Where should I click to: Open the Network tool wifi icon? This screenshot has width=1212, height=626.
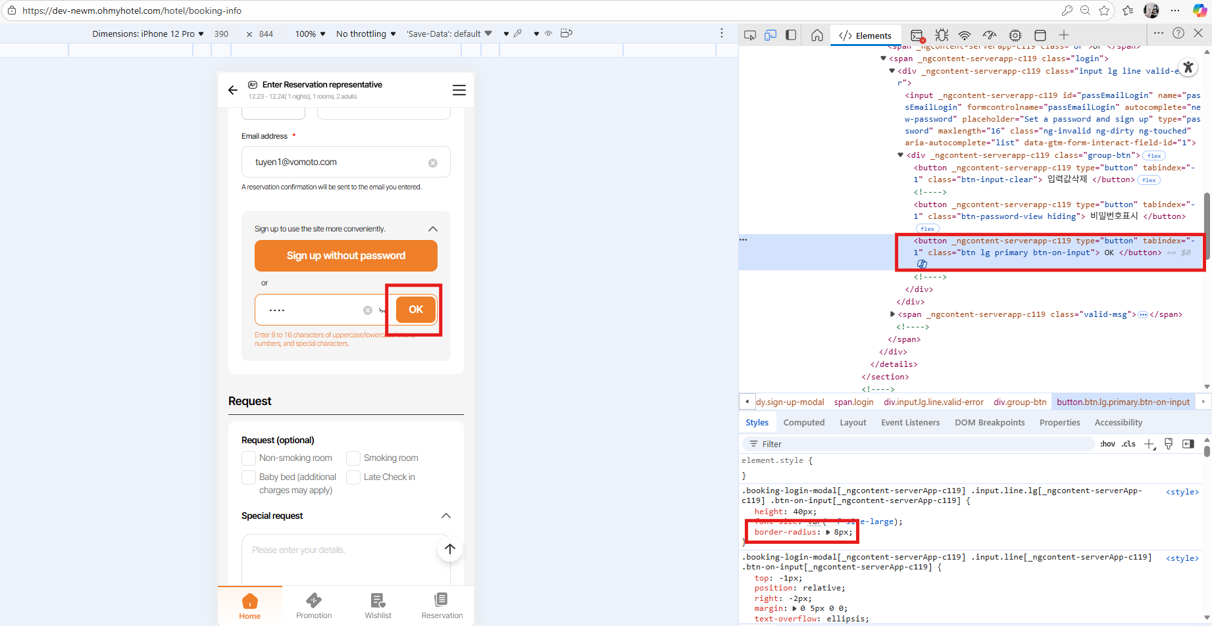coord(965,36)
